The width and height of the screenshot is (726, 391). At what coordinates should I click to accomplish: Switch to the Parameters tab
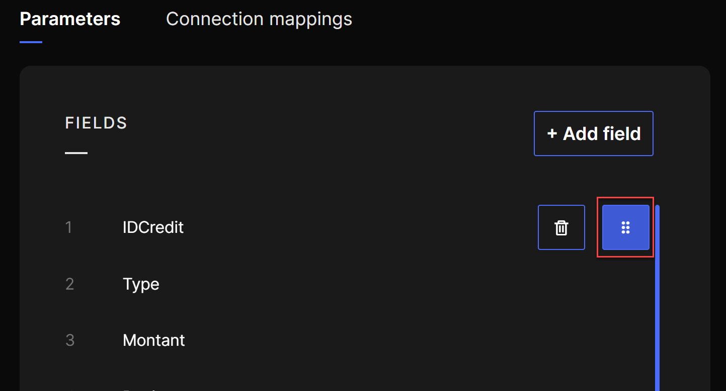pyautogui.click(x=70, y=19)
